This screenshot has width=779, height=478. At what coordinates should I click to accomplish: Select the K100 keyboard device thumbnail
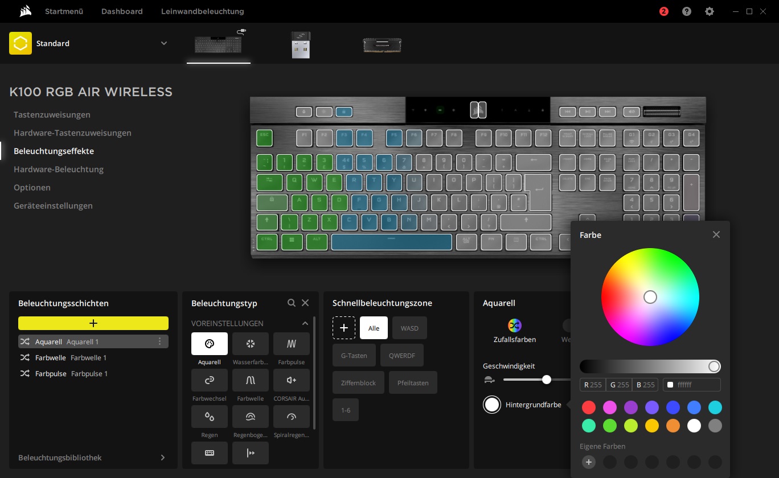click(x=219, y=44)
